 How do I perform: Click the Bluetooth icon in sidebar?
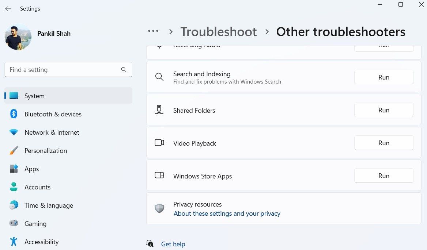pos(14,114)
